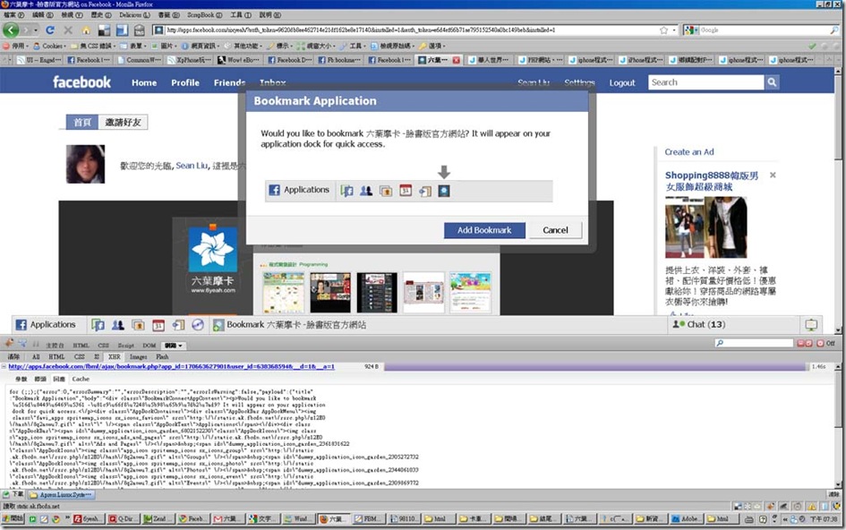Click the Firebug bug icon
Image resolution: width=846 pixels, height=530 pixels.
coord(9,343)
